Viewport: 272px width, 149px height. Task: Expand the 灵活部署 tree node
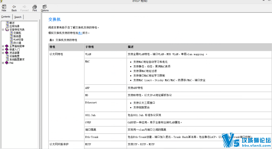click(3, 53)
